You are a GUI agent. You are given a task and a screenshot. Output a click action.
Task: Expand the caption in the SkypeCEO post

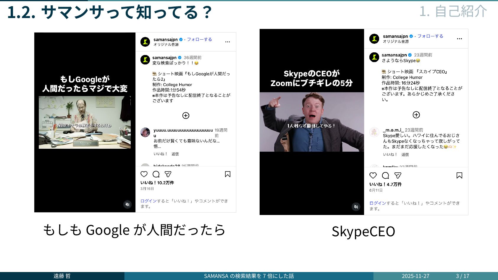pyautogui.click(x=416, y=115)
